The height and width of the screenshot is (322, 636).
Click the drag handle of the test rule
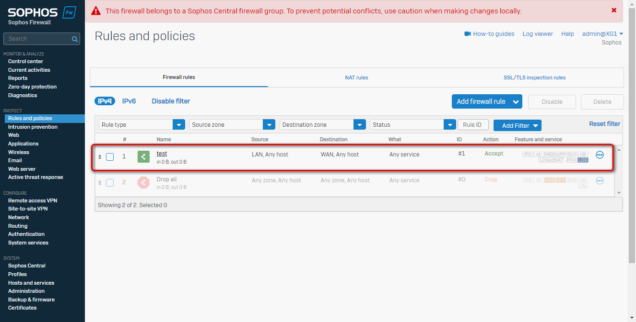click(x=100, y=157)
